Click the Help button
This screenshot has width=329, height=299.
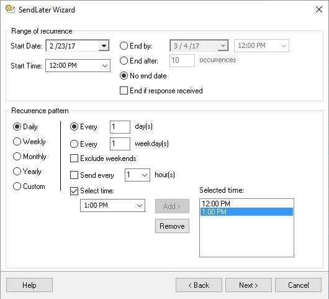click(29, 285)
